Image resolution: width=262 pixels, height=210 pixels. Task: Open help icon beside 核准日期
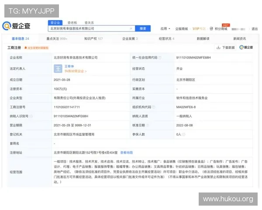click(148, 125)
